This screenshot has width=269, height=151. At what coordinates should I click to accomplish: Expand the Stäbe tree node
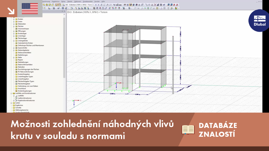14,57
